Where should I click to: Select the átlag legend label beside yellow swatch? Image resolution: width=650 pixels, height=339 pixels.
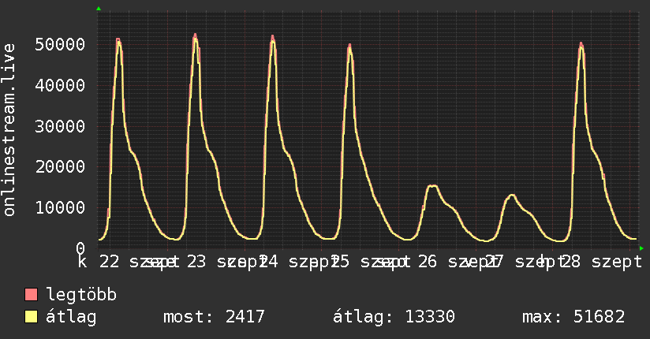pos(71,317)
